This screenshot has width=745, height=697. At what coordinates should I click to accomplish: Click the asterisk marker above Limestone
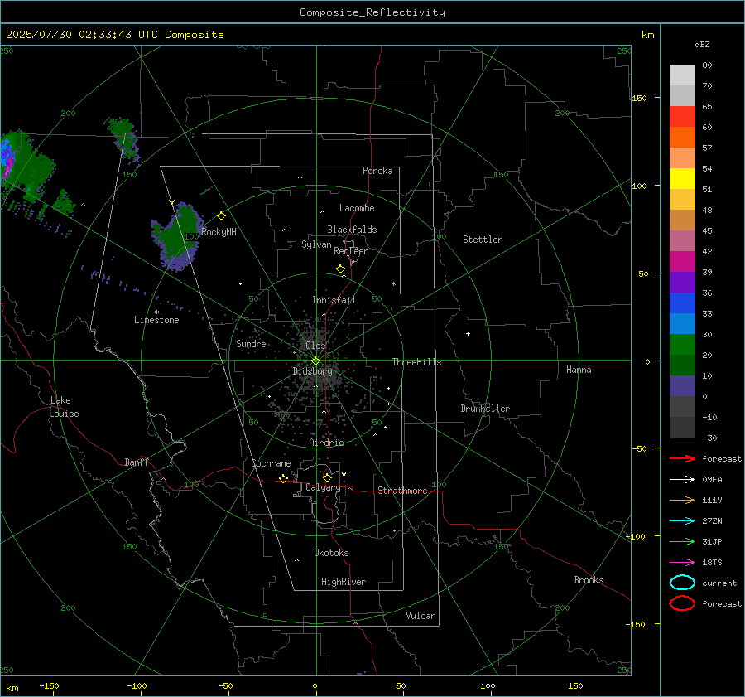(156, 312)
